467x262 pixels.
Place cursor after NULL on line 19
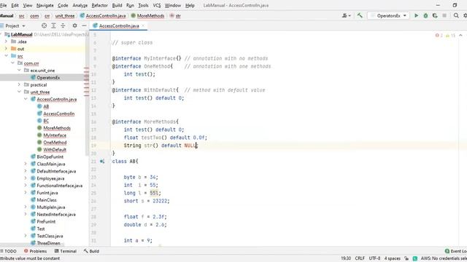tap(196, 146)
